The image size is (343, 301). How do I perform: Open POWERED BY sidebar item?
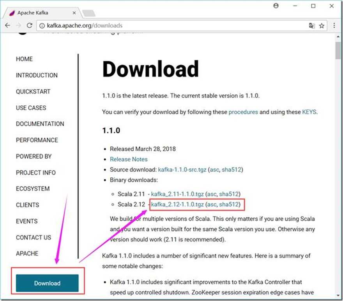click(34, 156)
